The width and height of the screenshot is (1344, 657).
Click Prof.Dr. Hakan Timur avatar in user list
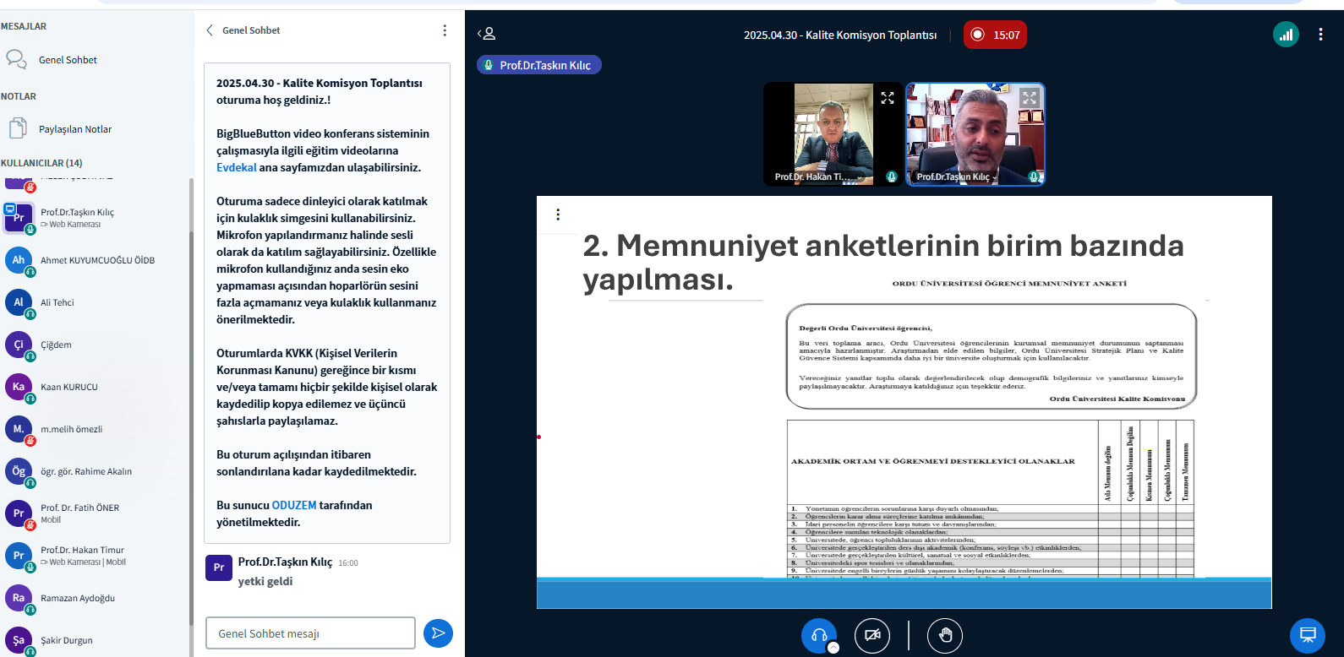(19, 556)
